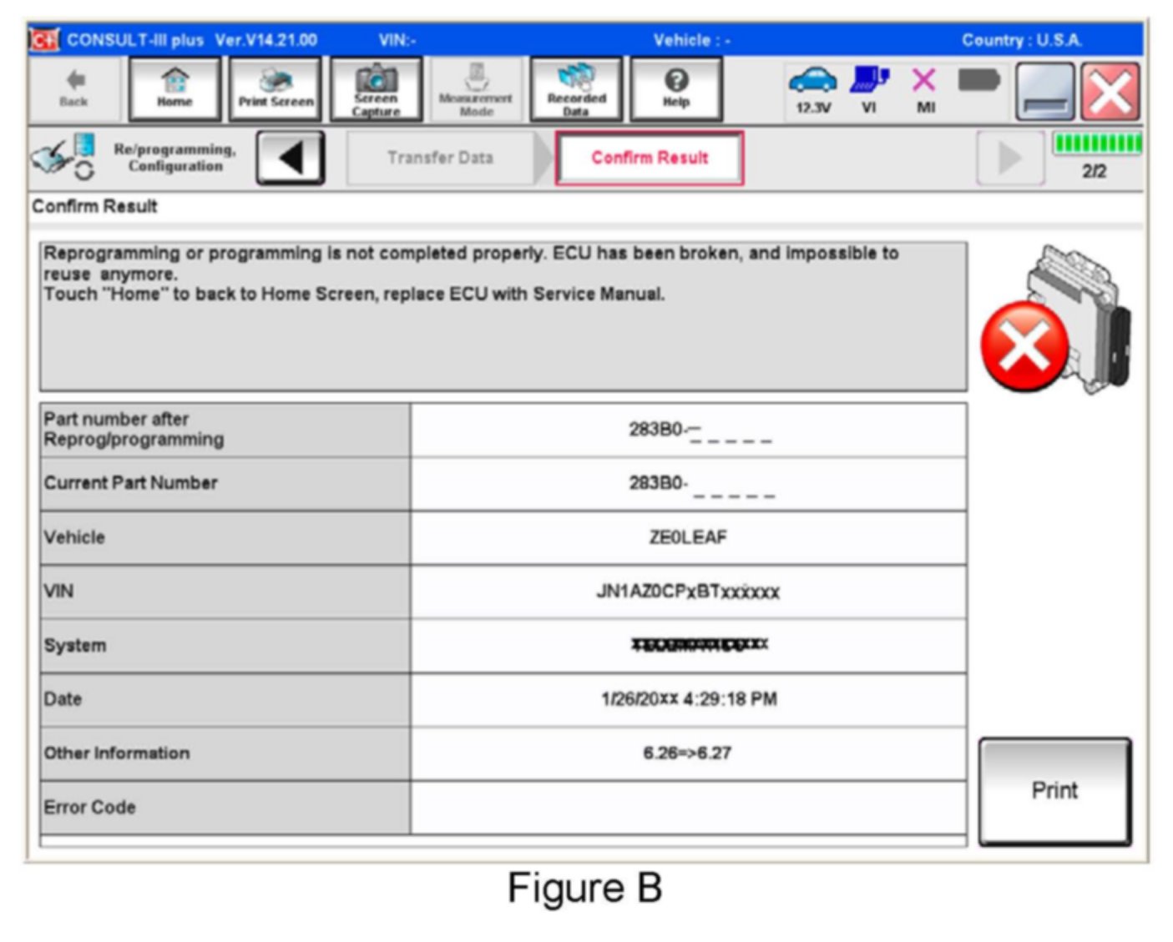
Task: Click the battery level indicator icon
Action: (x=978, y=81)
